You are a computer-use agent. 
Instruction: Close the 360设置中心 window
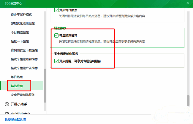pyautogui.click(x=187, y=3)
